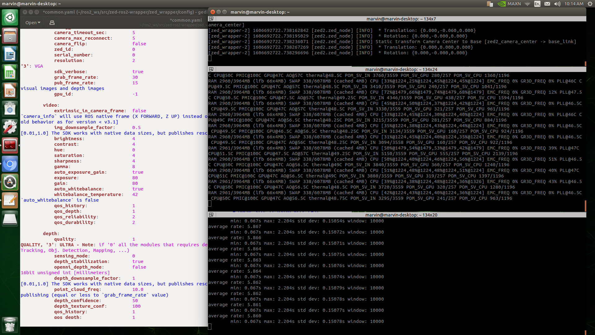Expand the Open button dropdown in gedit

pos(39,23)
